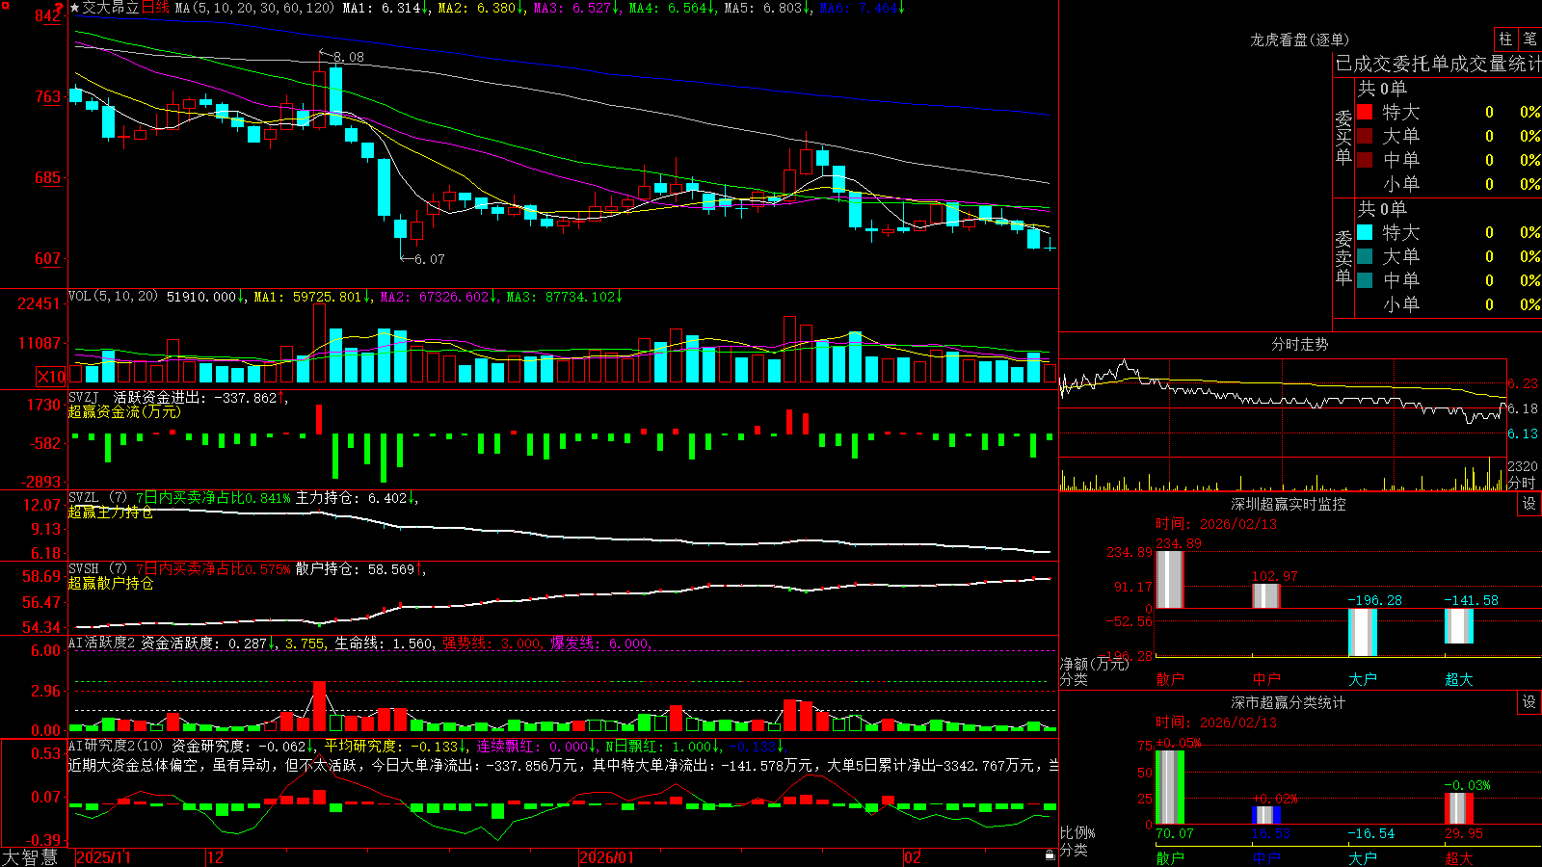Click the X10 volume scale label

click(x=51, y=377)
